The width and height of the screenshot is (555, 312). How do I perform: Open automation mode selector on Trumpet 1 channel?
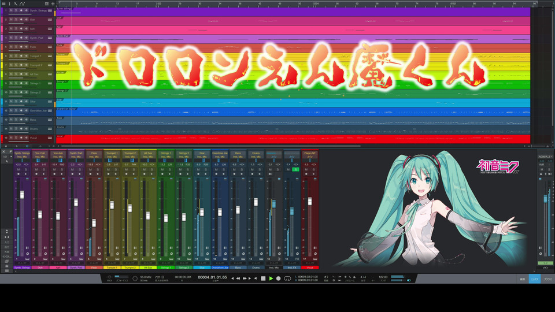[112, 263]
